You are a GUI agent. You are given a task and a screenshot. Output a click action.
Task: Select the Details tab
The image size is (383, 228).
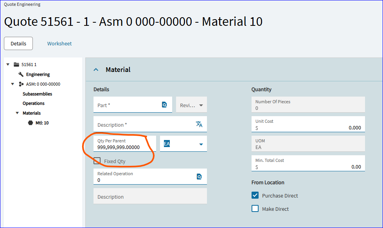[18, 43]
